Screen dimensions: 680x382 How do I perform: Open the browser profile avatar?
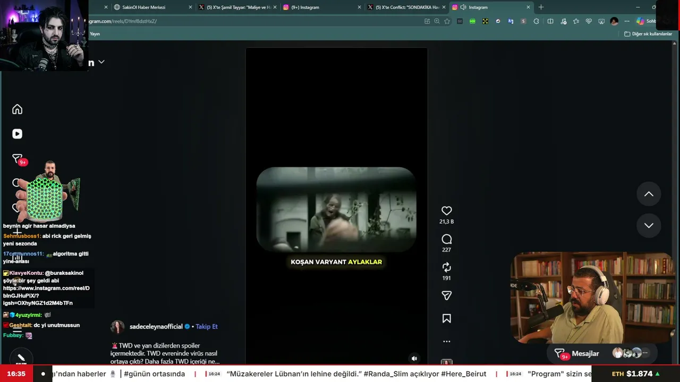(x=614, y=21)
